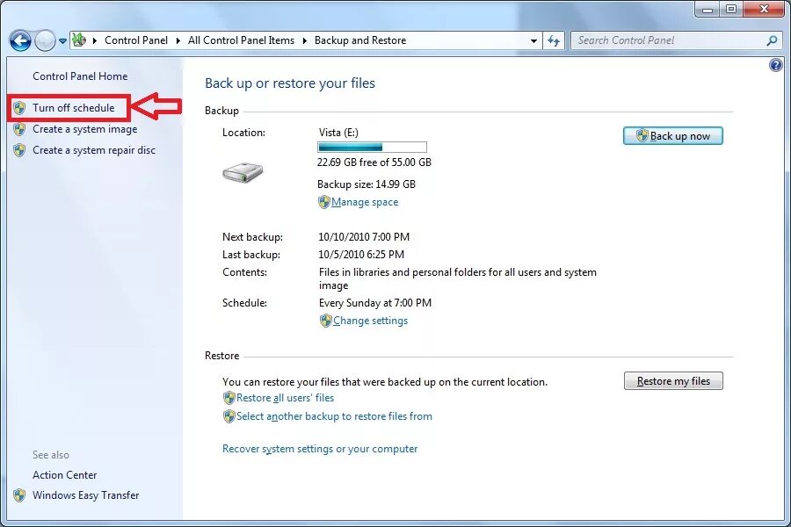The width and height of the screenshot is (791, 527).
Task: Select Backup and Restore breadcrumb
Action: tap(360, 40)
